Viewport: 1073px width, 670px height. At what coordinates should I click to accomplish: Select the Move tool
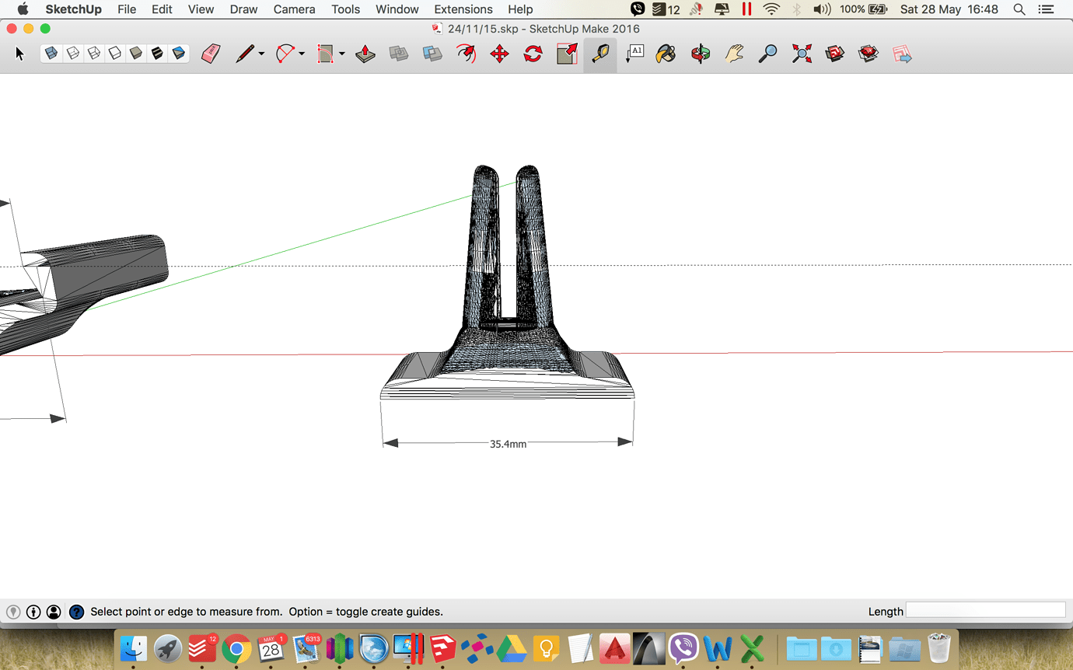click(x=498, y=54)
